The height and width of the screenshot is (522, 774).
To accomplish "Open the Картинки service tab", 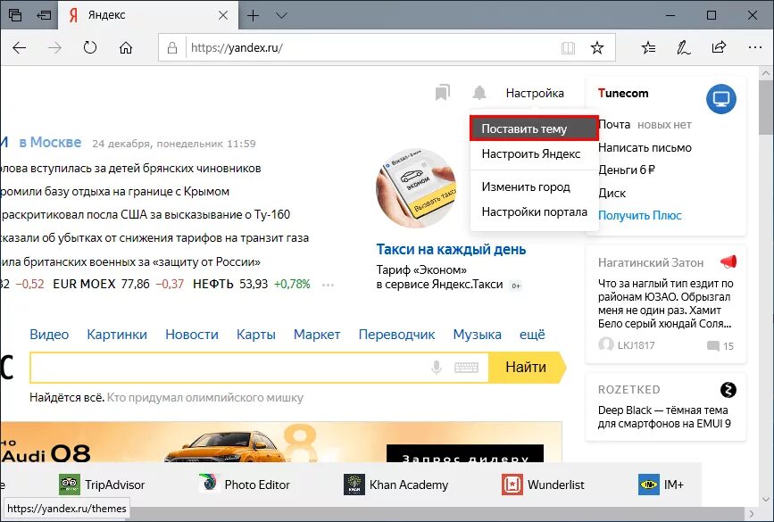I will tap(117, 335).
